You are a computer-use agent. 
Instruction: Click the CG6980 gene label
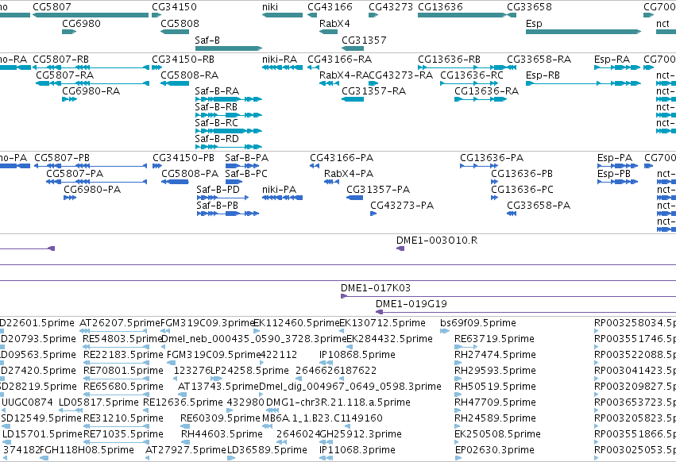pos(81,23)
